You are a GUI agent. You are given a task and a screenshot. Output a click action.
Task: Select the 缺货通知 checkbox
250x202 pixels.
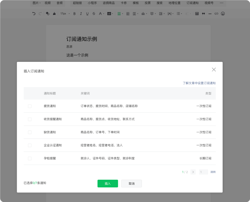[30, 132]
